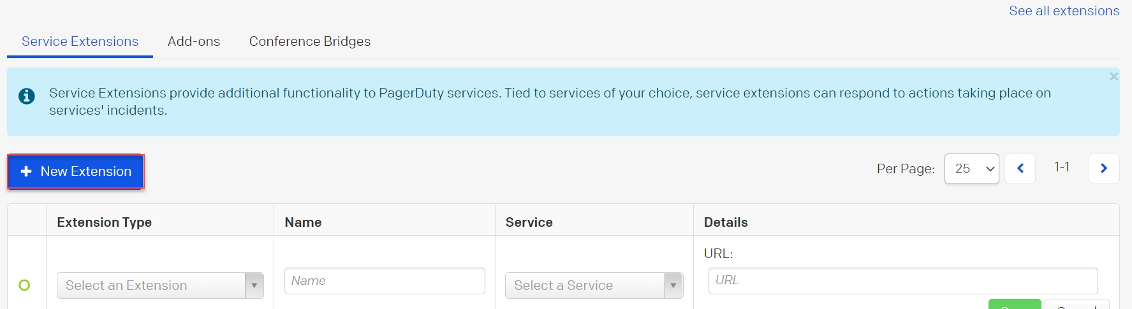Click the New Extension button
Screen dimensions: 1132x309
click(x=76, y=171)
